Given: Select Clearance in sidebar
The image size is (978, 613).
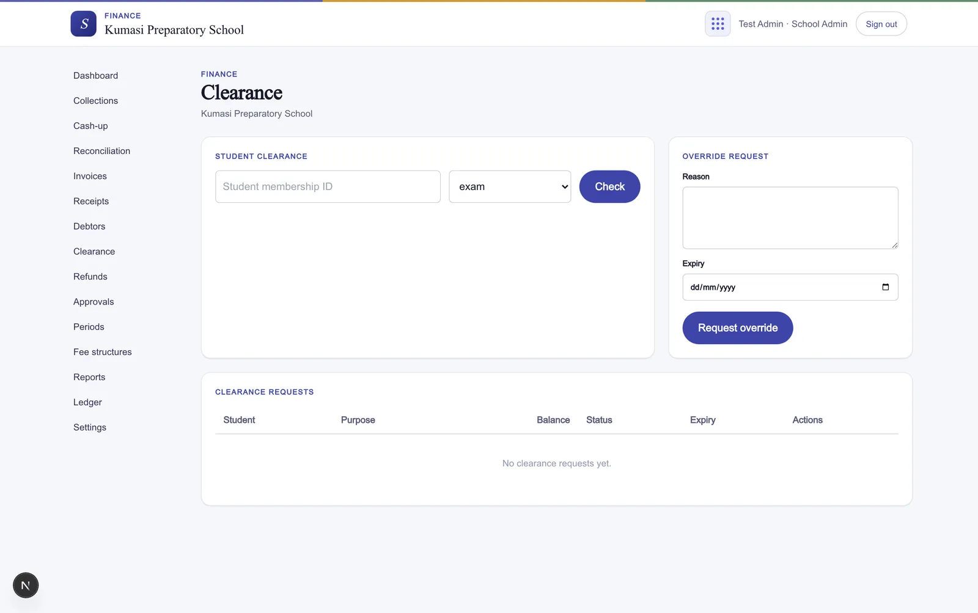Looking at the screenshot, I should tap(94, 251).
